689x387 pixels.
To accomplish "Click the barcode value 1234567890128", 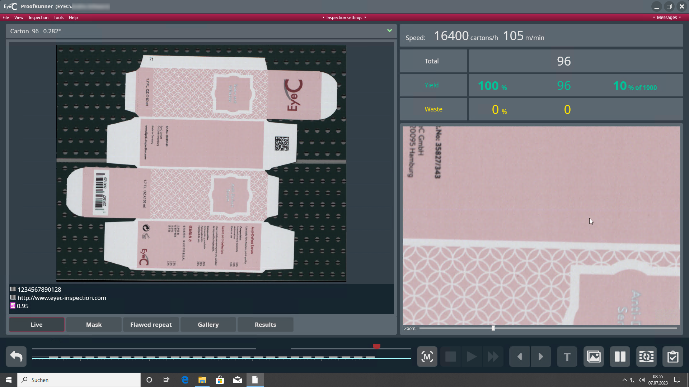I will pyautogui.click(x=39, y=289).
